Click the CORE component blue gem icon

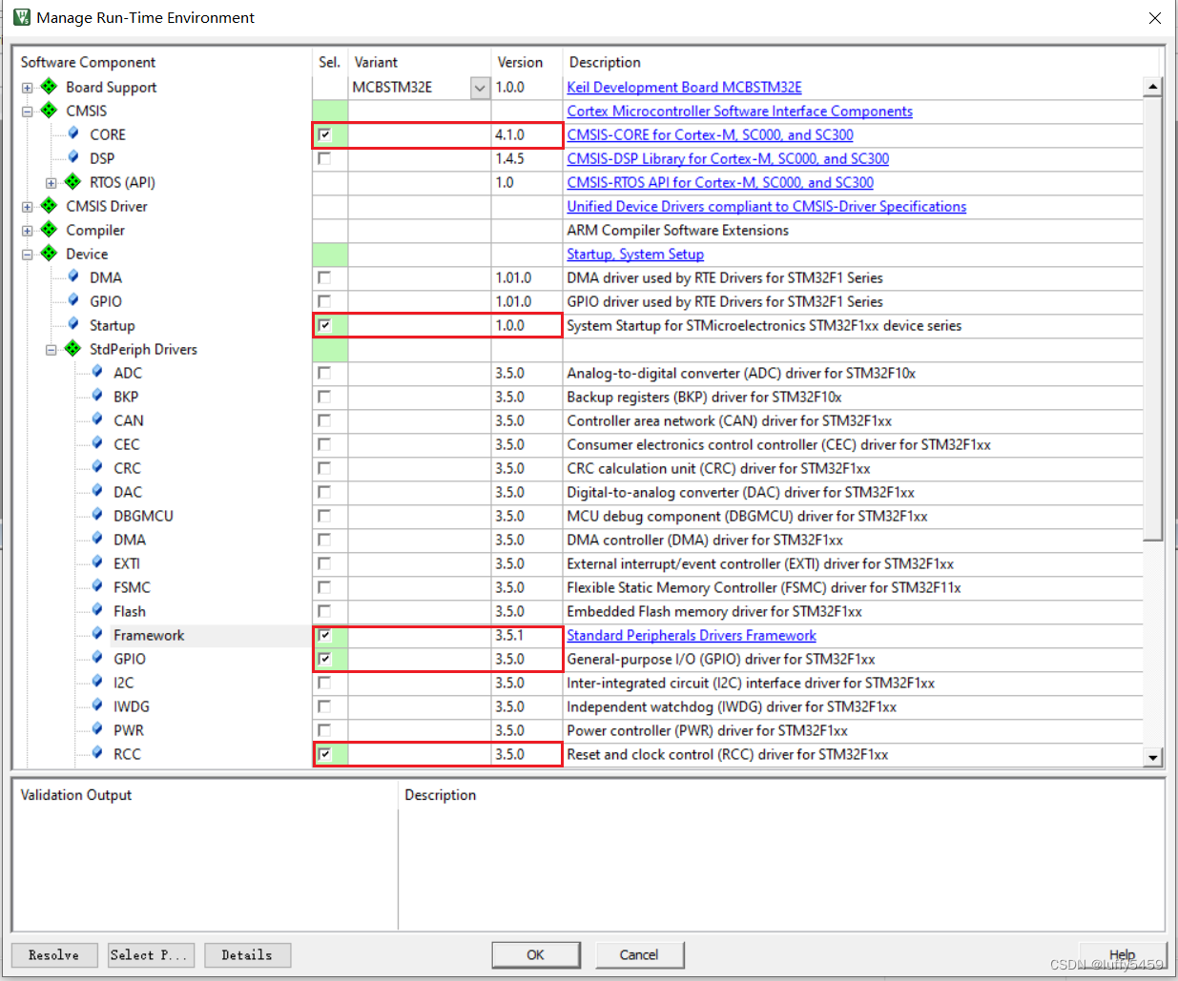(73, 133)
